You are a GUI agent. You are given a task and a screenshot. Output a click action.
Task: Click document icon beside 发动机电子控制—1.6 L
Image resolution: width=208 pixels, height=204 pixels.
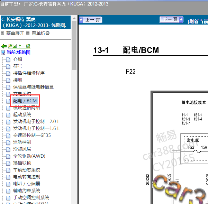[x=8, y=129]
